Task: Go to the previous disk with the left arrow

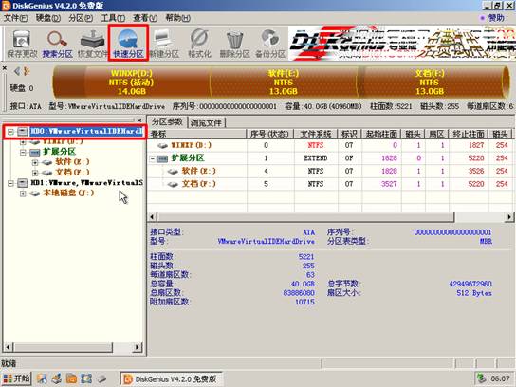Action: point(17,71)
